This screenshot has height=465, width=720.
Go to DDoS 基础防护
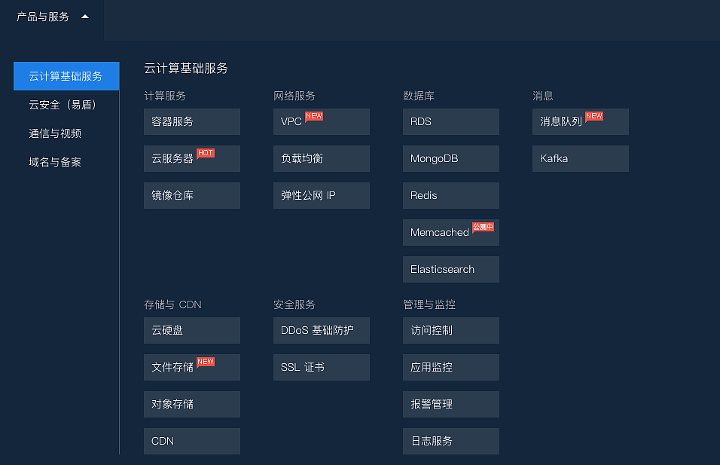click(321, 330)
